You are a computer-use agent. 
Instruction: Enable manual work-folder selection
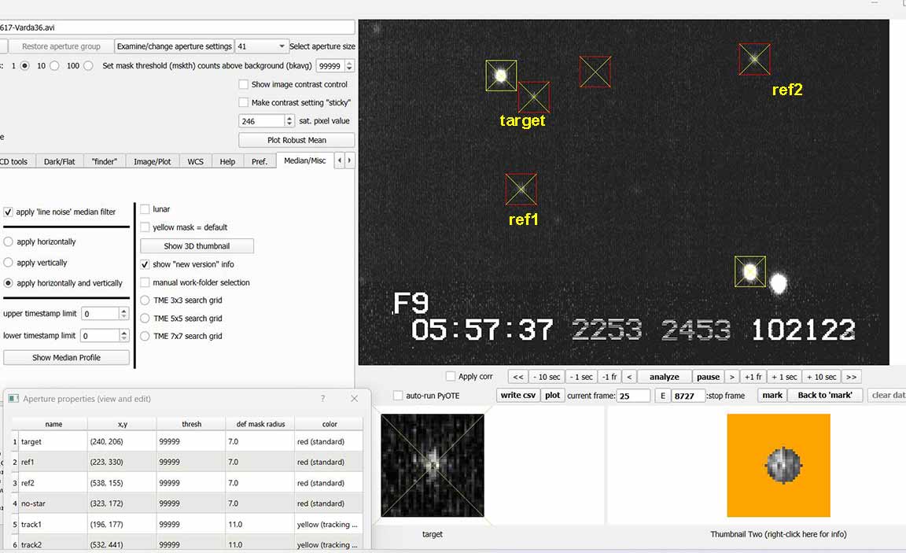point(145,282)
